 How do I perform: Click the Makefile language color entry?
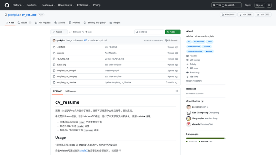point(206,142)
